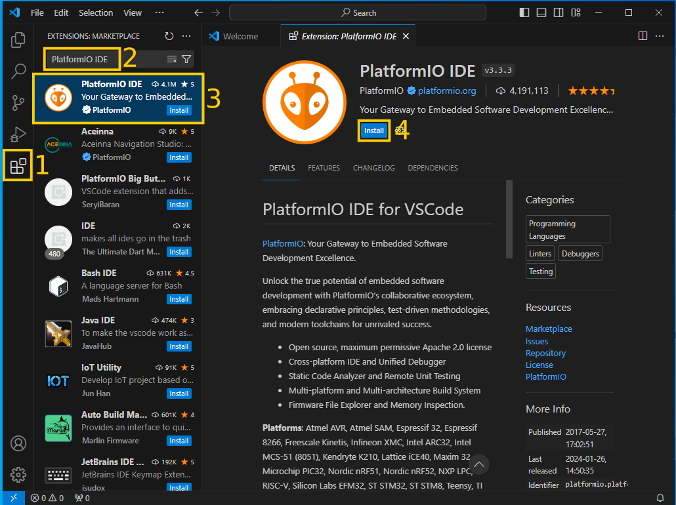The image size is (676, 505).
Task: Open the Selection menu
Action: 96,13
